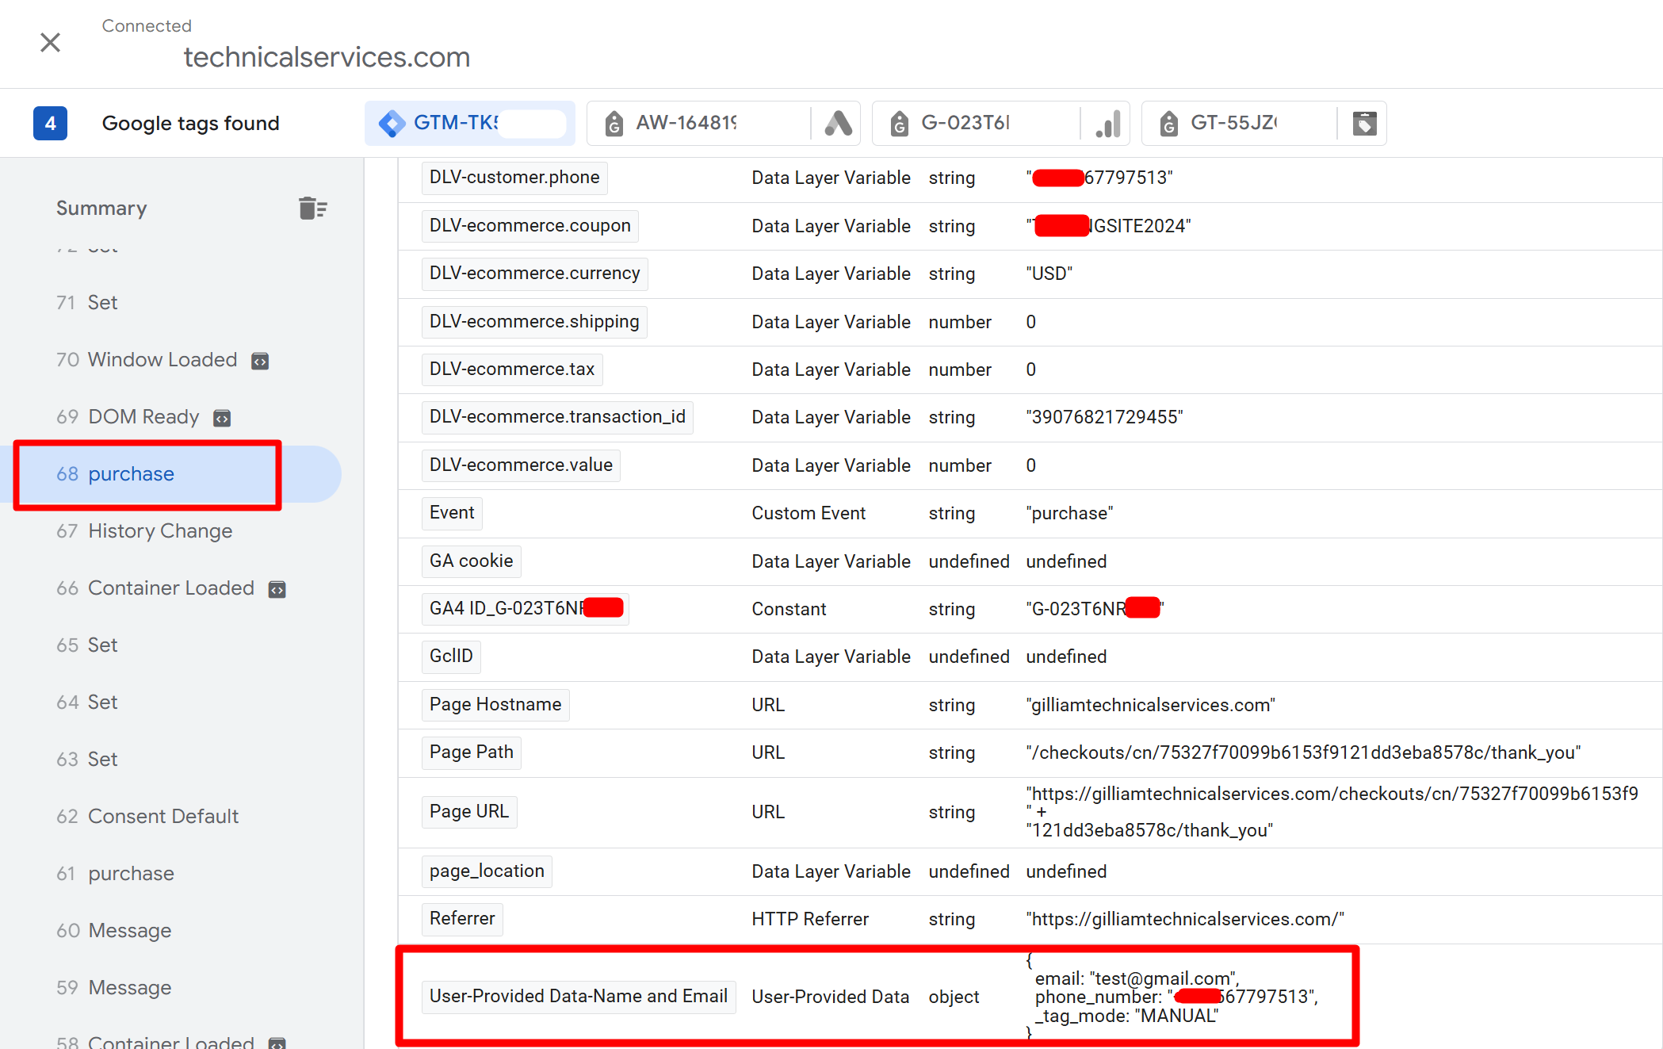1663x1049 pixels.
Task: Switch to the AW-164819 tag tab
Action: click(686, 123)
